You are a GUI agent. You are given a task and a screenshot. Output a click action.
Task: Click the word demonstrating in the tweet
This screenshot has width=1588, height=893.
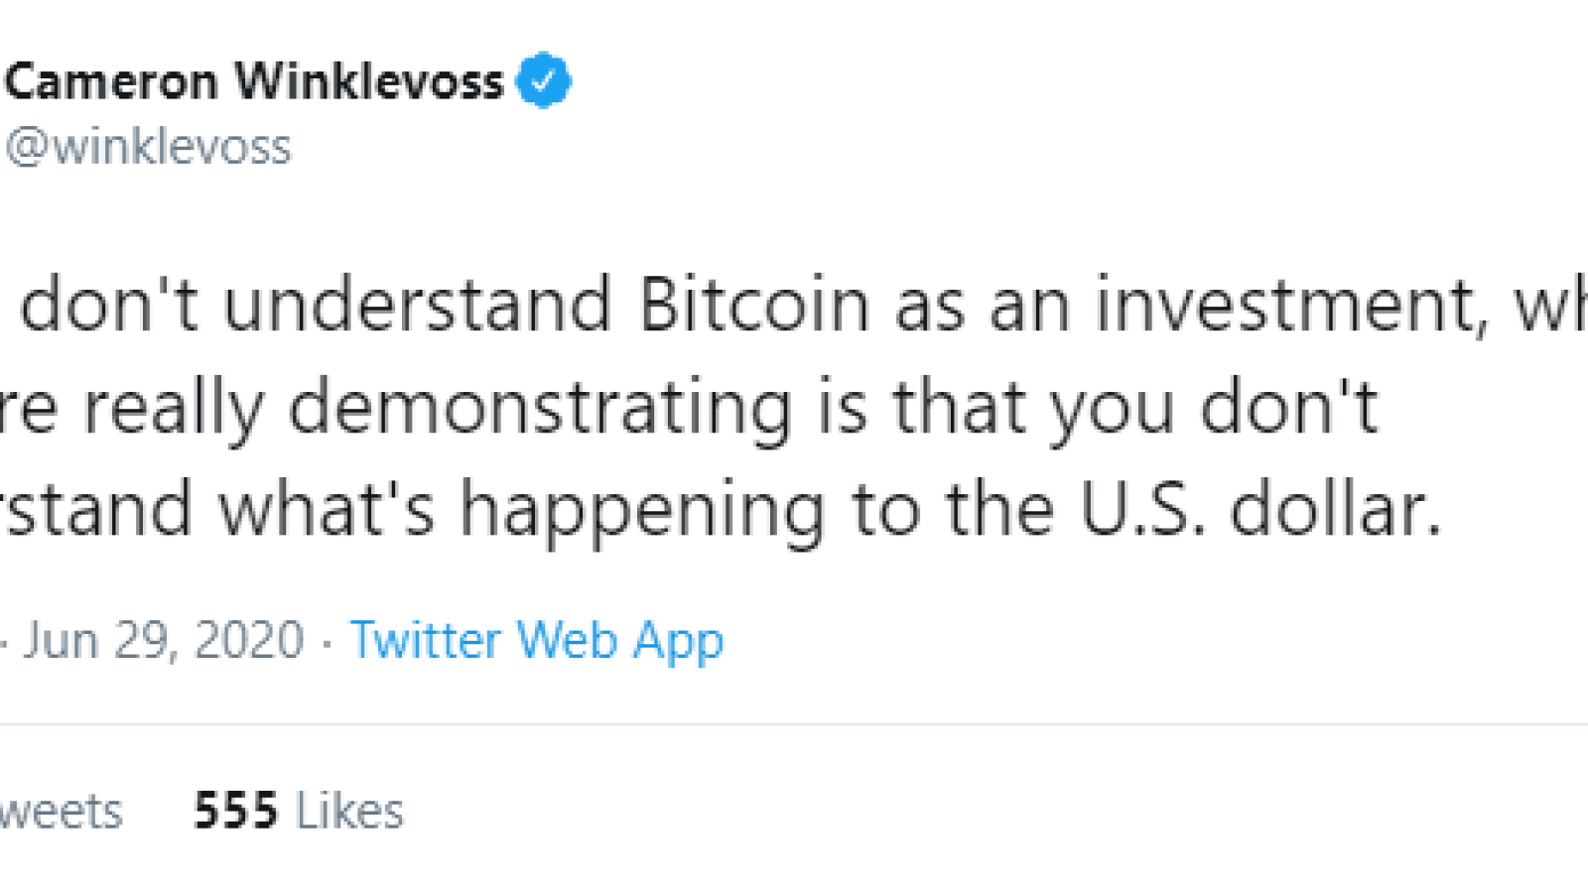click(540, 409)
